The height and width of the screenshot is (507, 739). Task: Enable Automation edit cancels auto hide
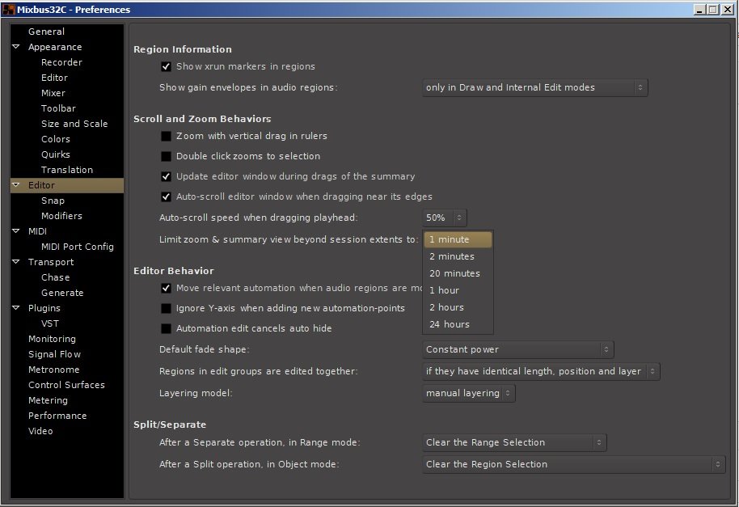coord(166,328)
